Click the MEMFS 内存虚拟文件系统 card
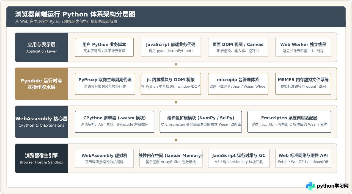Screen dimensions: 352x194 pos(303,84)
